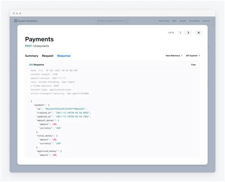Click the "content-type: application/json" line

(x=51, y=90)
